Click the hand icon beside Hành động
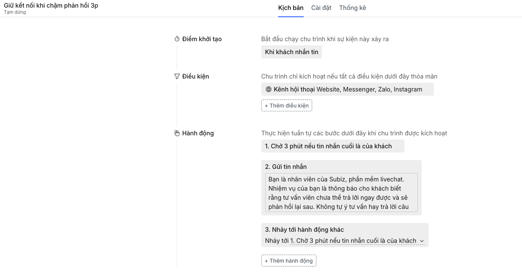Screen dimensions: 522x276 click(x=177, y=133)
